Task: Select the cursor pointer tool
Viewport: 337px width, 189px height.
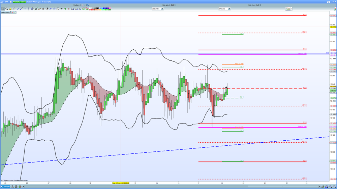Action: [3, 9]
